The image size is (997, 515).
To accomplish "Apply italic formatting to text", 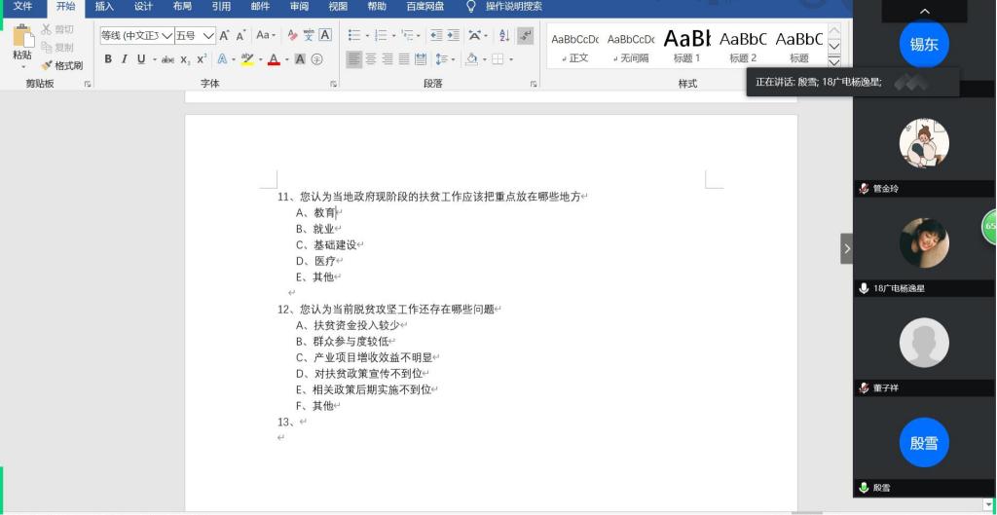I will (124, 59).
